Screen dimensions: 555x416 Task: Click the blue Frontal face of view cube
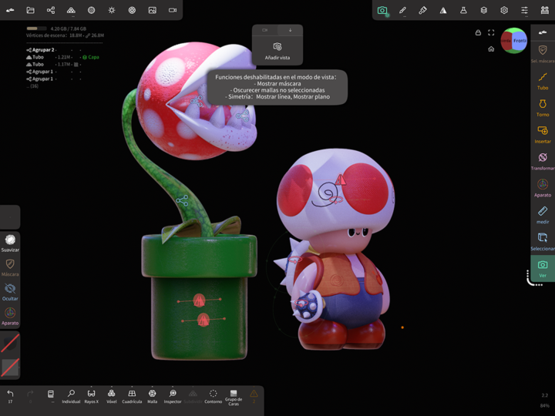[520, 41]
